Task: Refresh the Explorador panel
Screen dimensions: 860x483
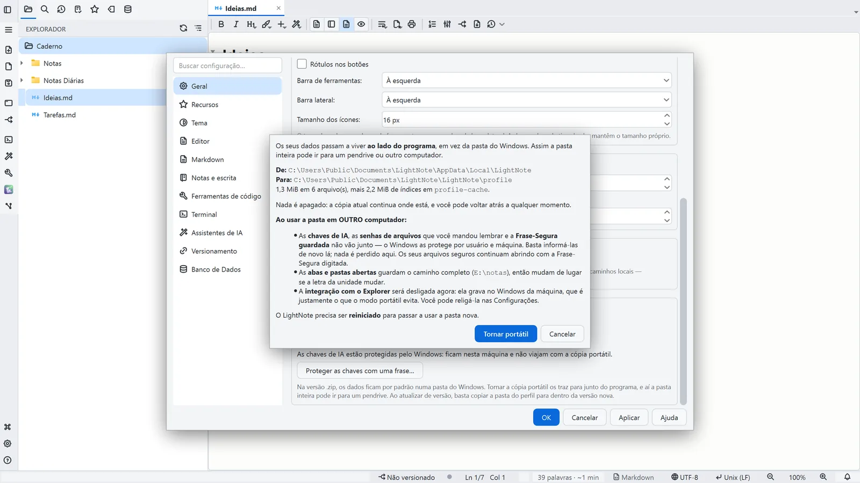Action: tap(183, 28)
